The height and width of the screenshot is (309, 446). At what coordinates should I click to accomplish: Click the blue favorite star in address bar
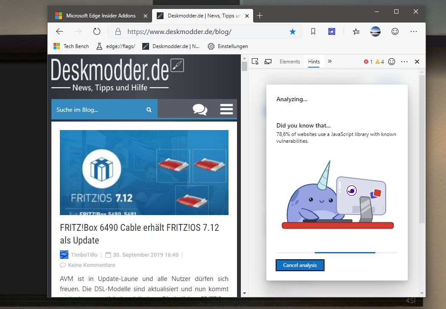(x=292, y=31)
